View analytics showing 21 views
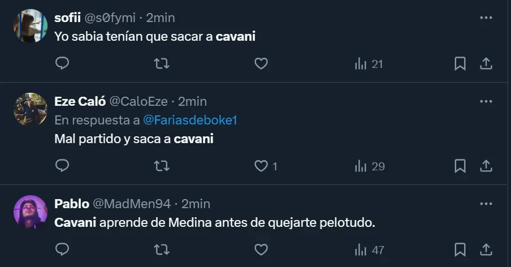The width and height of the screenshot is (511, 267). (x=369, y=64)
